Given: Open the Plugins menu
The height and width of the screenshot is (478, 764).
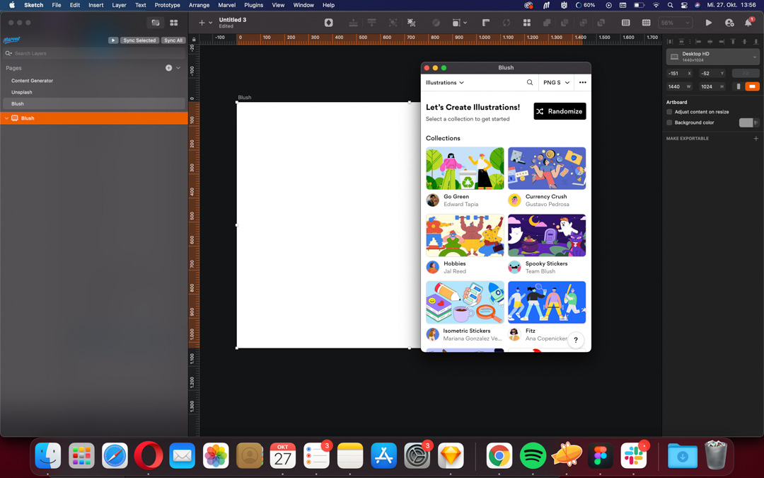Looking at the screenshot, I should [253, 5].
